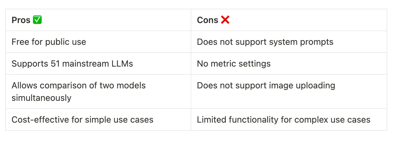The height and width of the screenshot is (155, 395).
Task: Click the "Cost-effective for simple use cases" cell
Action: (82, 120)
